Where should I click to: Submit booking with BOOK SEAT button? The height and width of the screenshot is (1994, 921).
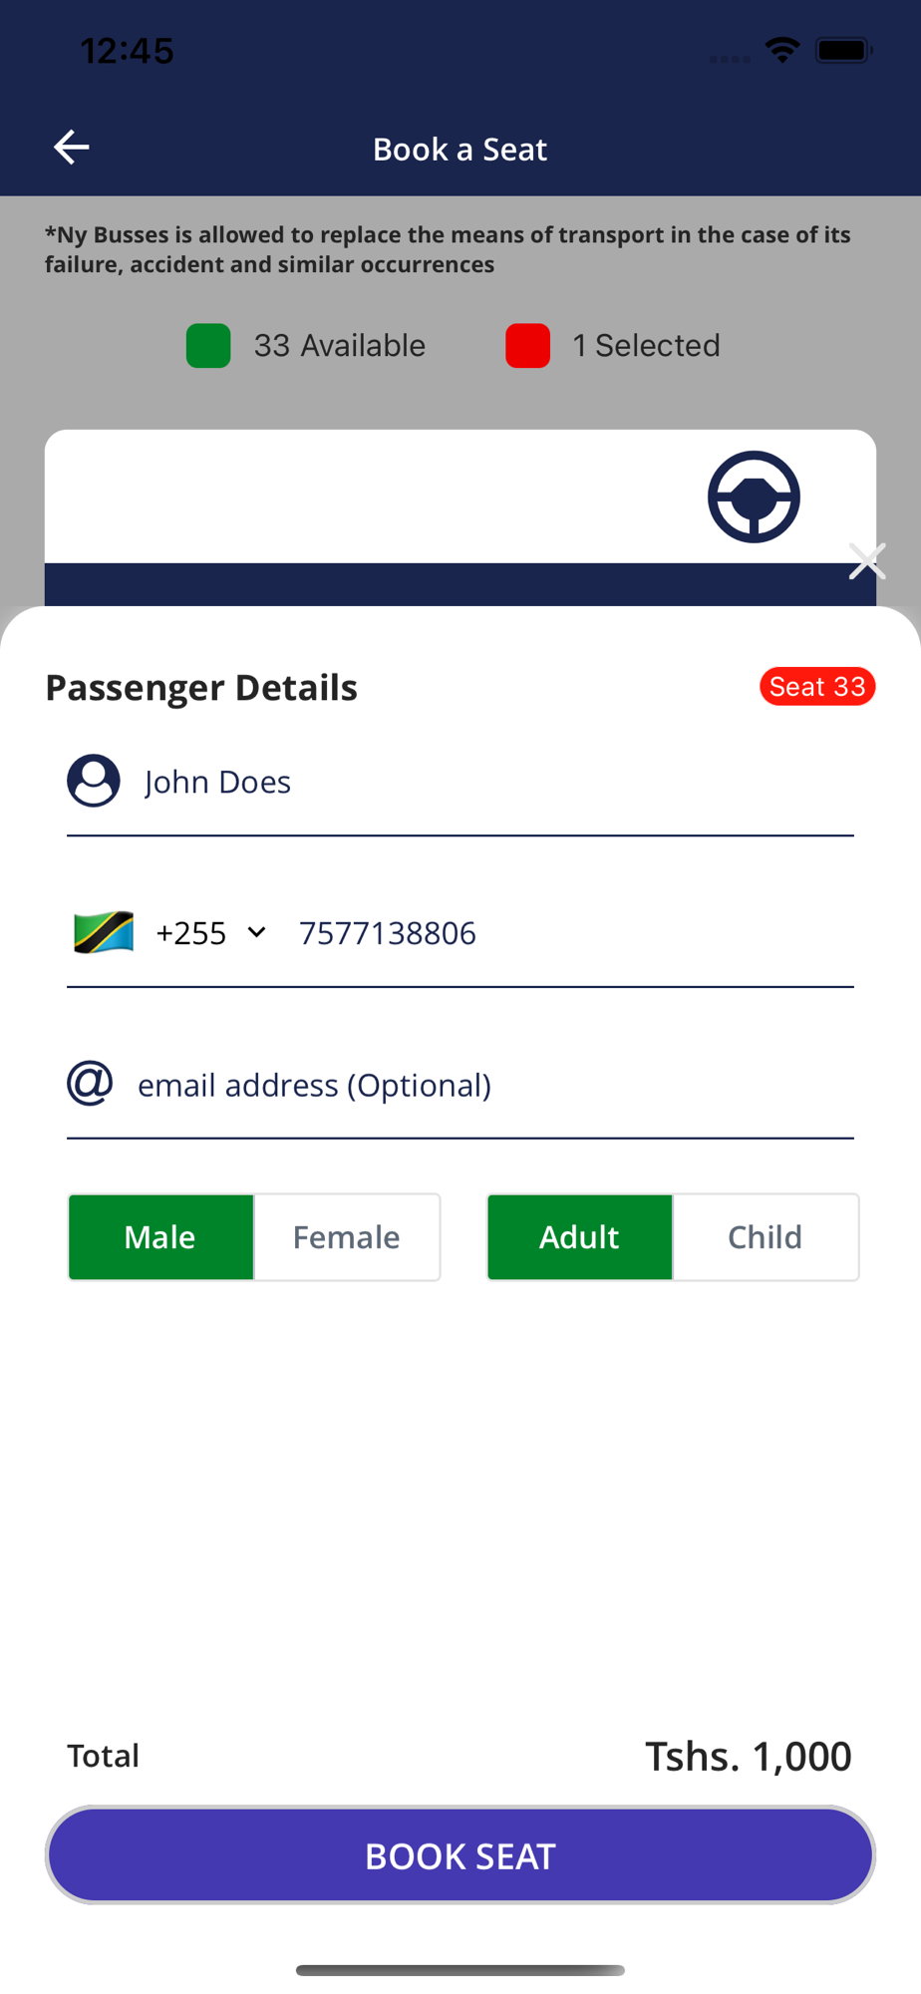coord(460,1855)
